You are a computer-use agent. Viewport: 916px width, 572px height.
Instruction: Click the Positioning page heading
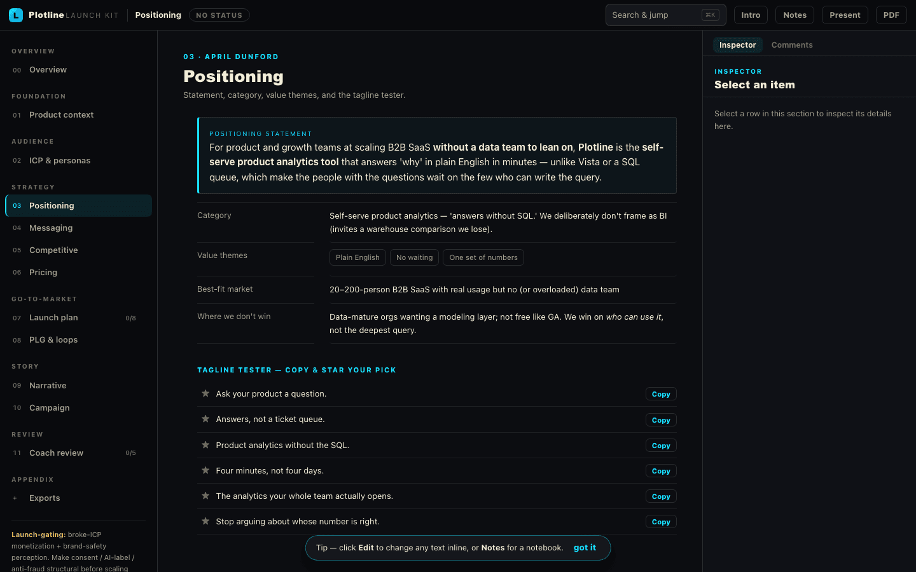233,76
